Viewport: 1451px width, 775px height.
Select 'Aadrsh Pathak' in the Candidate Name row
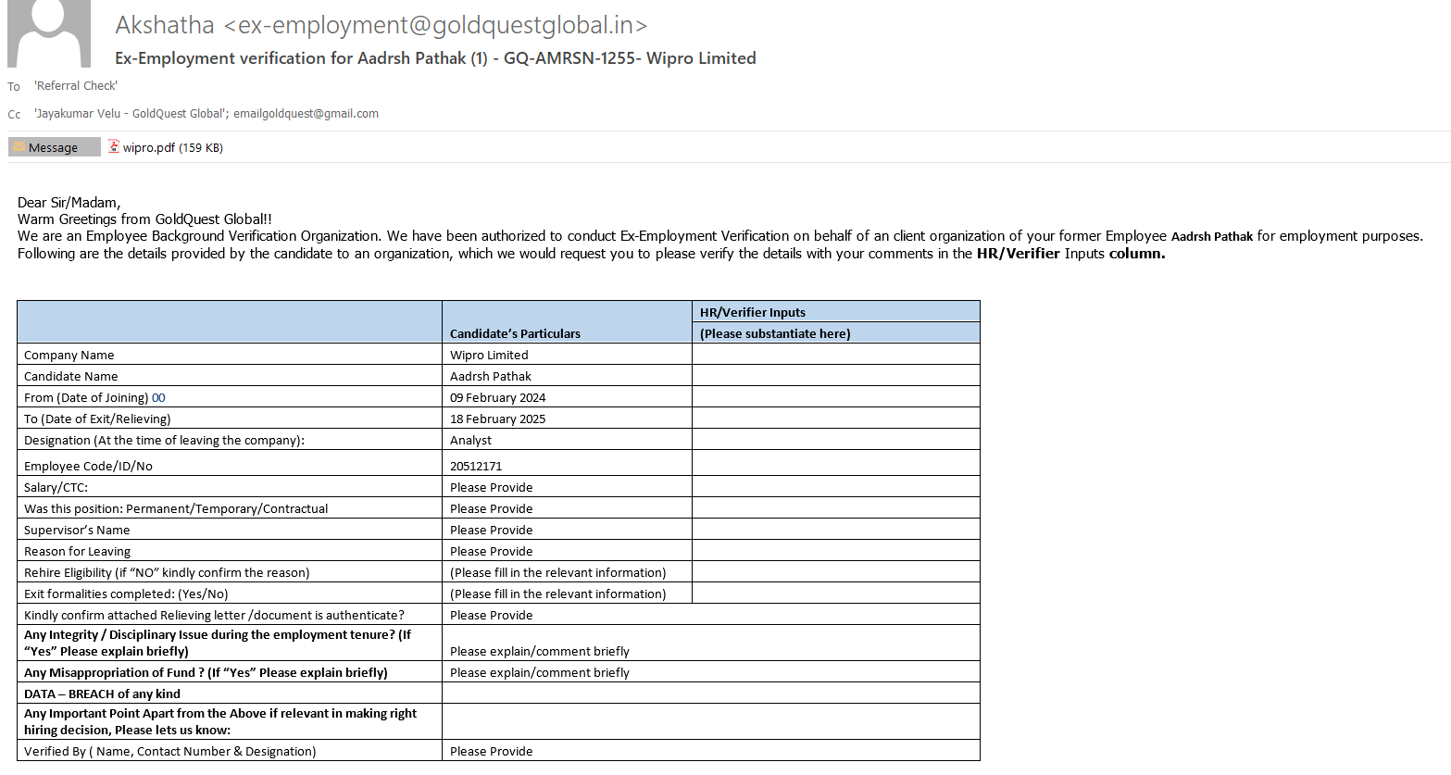(491, 376)
